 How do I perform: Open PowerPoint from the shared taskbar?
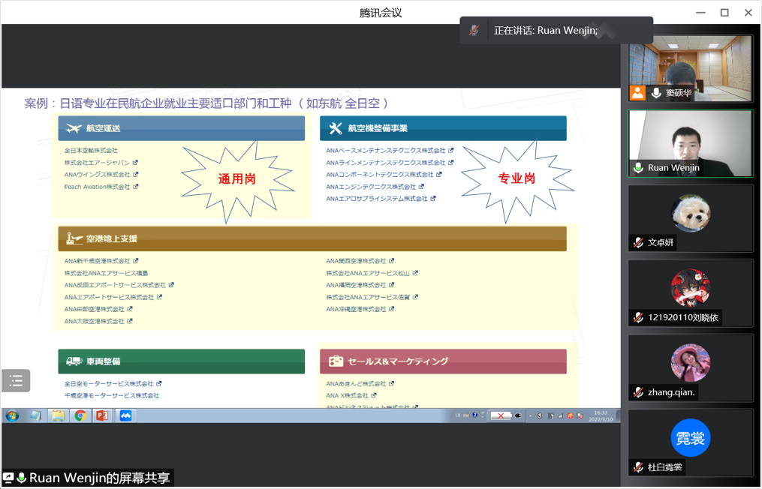[102, 415]
